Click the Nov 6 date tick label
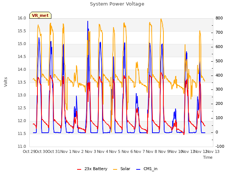 127,151
